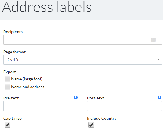Show the Post-text info tooltip icon
This screenshot has width=163, height=130.
pyautogui.click(x=159, y=97)
